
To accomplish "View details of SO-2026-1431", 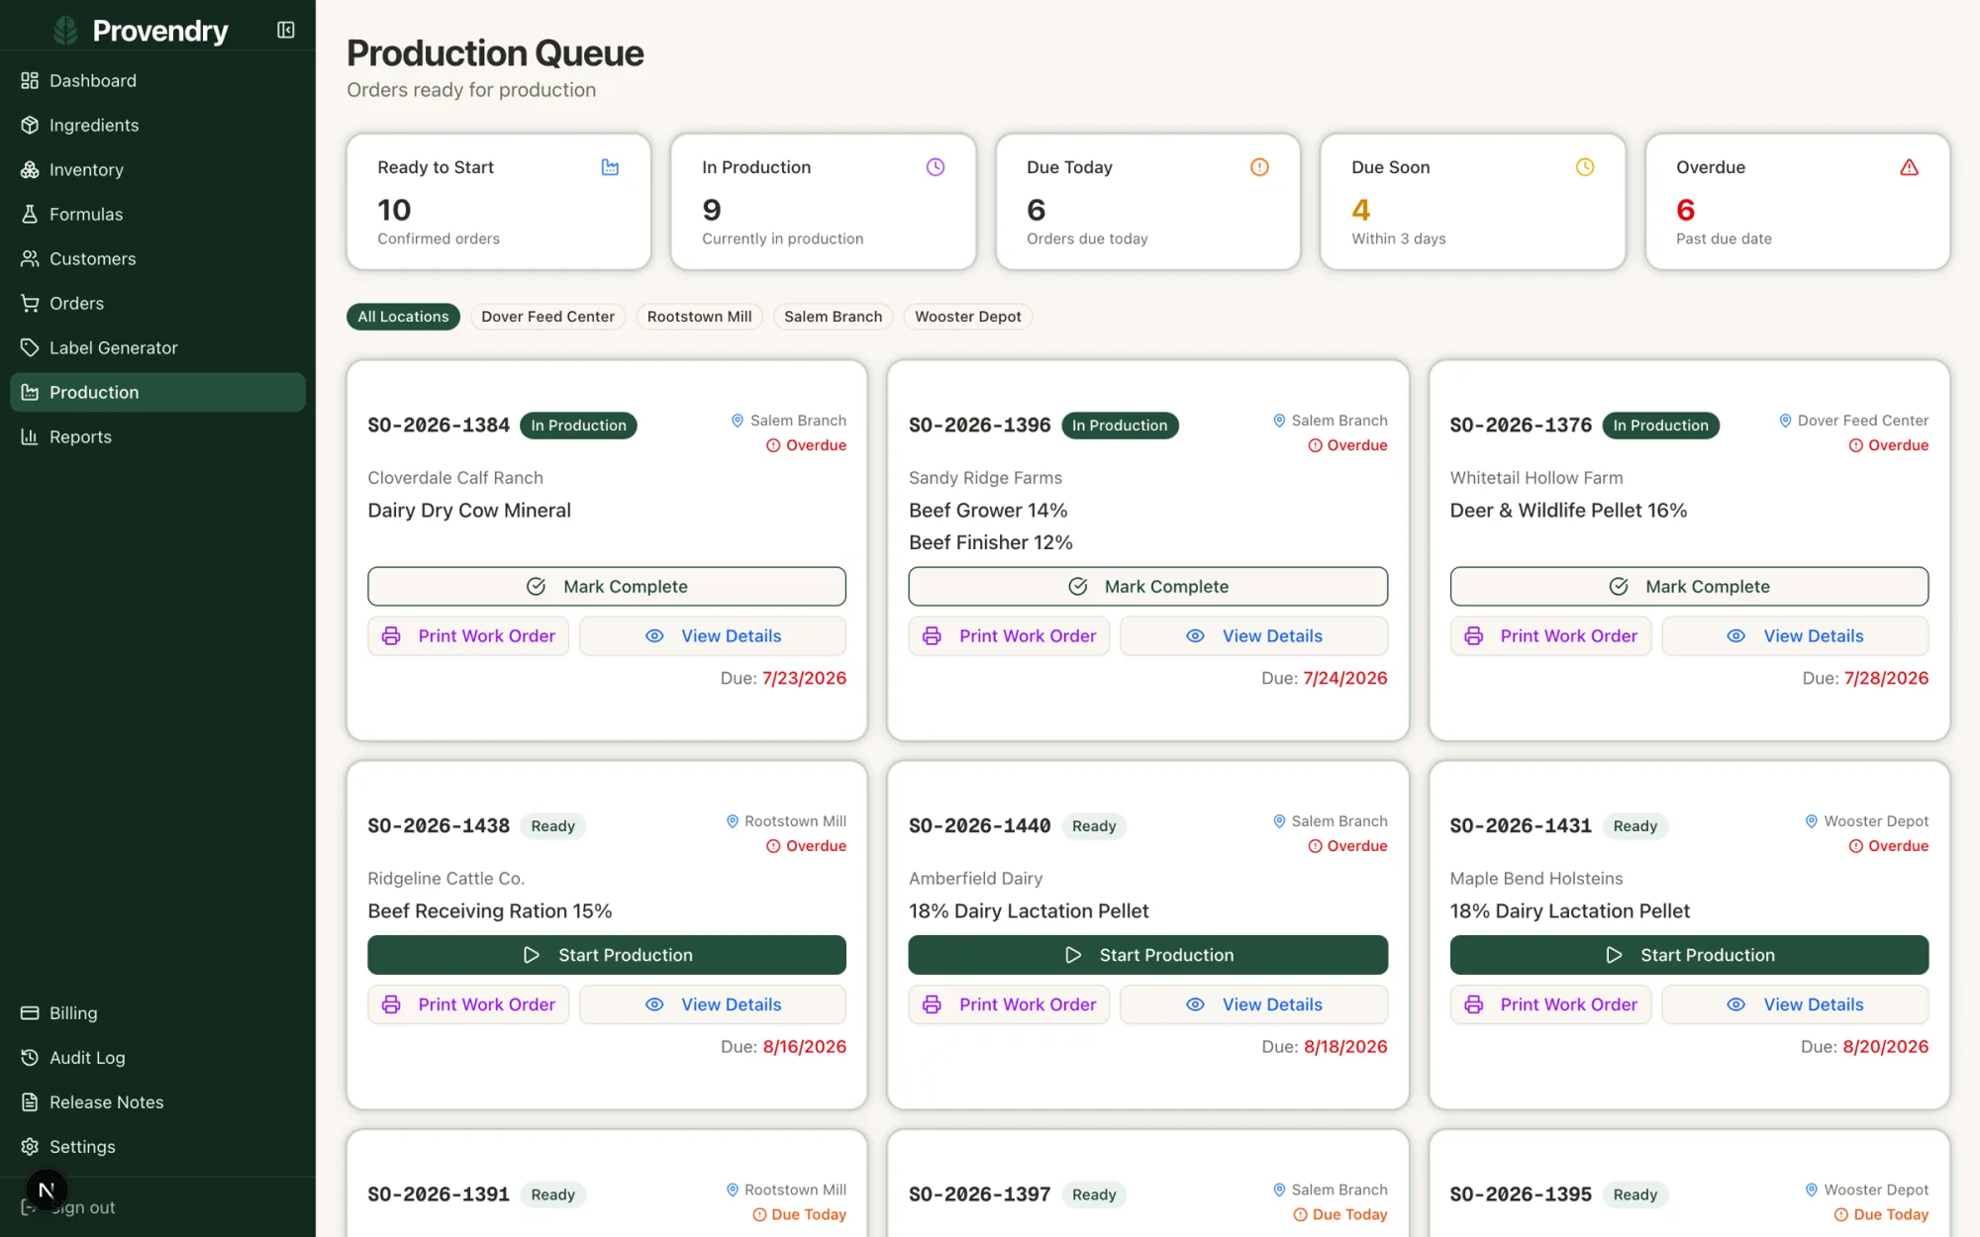I will 1795,1004.
